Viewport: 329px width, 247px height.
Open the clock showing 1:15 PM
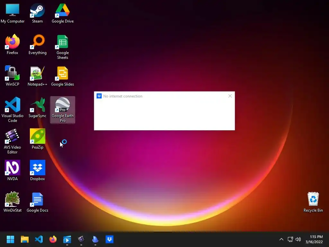click(314, 239)
